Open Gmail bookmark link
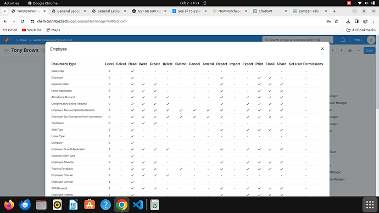The width and height of the screenshot is (379, 213). pyautogui.click(x=10, y=30)
